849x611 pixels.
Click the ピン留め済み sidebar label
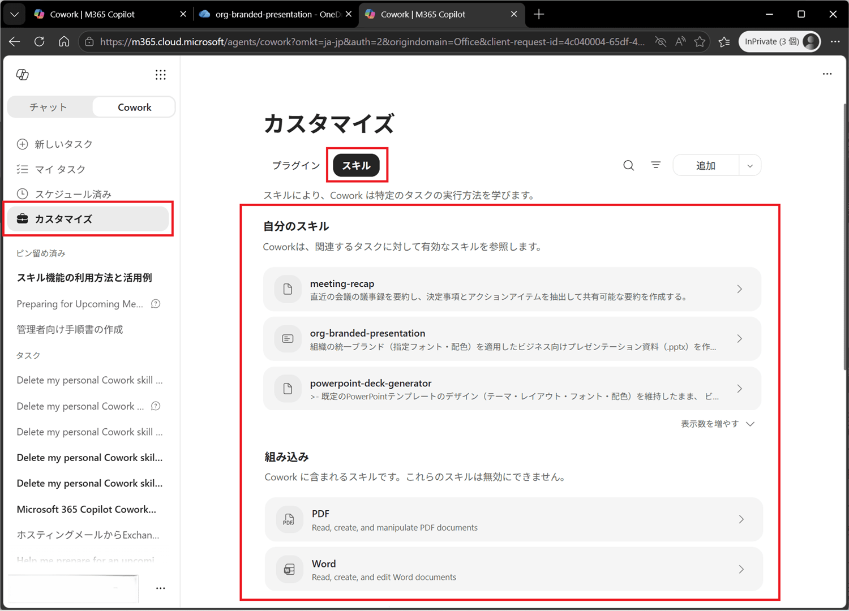point(41,253)
